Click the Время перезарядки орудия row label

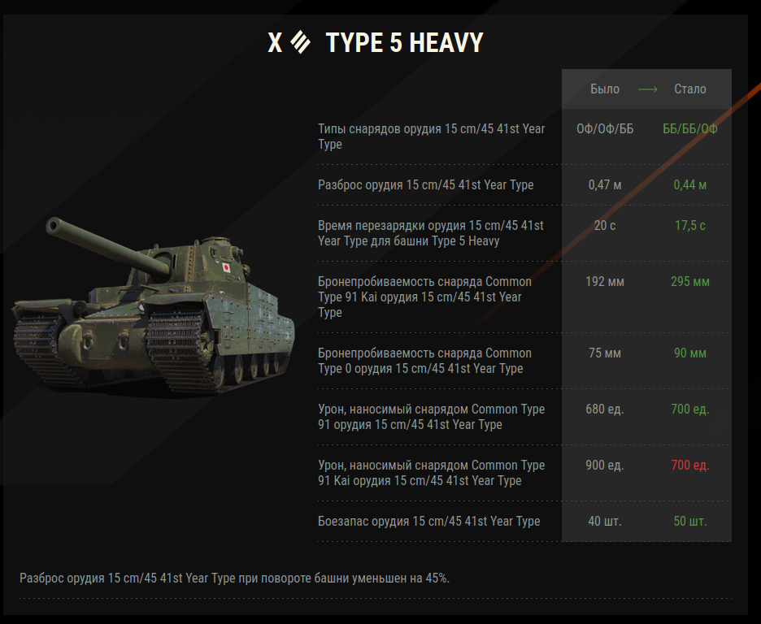click(x=431, y=233)
